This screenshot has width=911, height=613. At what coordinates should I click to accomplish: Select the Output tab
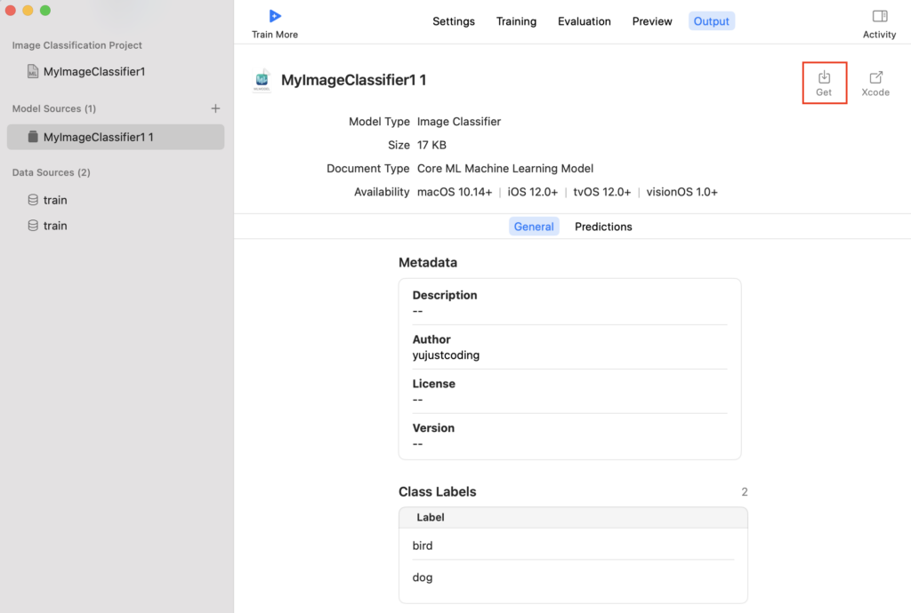(x=711, y=21)
